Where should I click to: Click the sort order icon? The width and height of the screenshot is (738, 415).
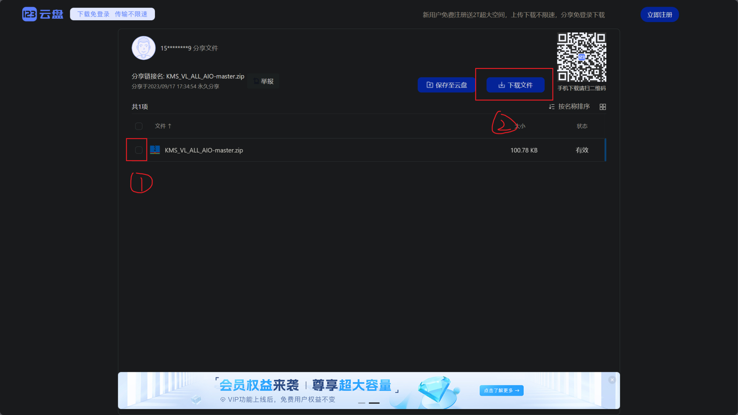[x=551, y=107]
